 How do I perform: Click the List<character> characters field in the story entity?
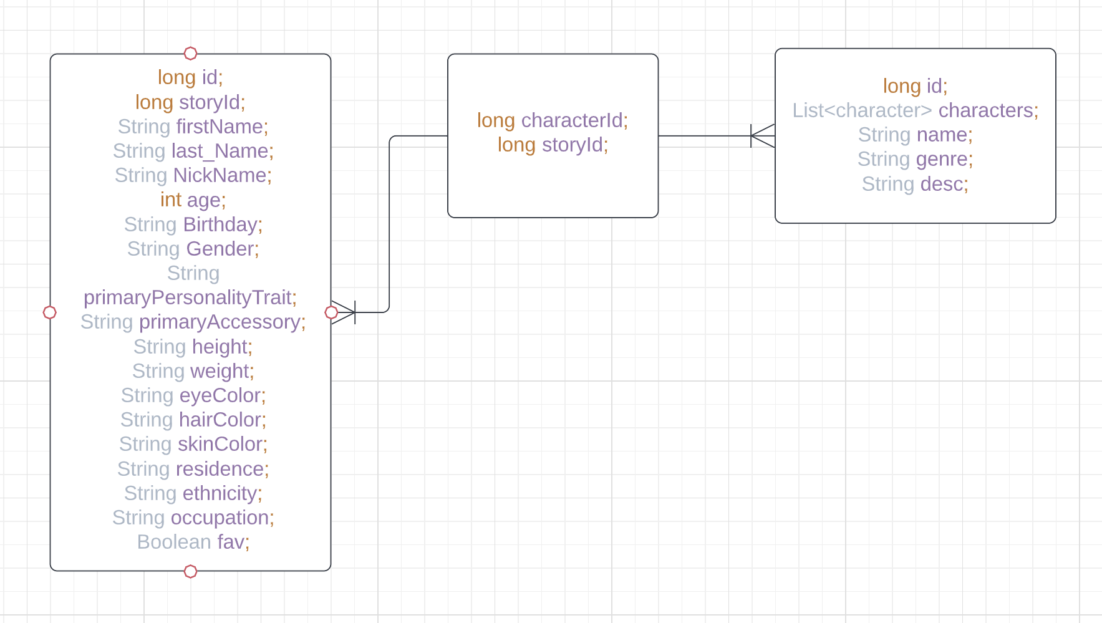click(x=915, y=110)
